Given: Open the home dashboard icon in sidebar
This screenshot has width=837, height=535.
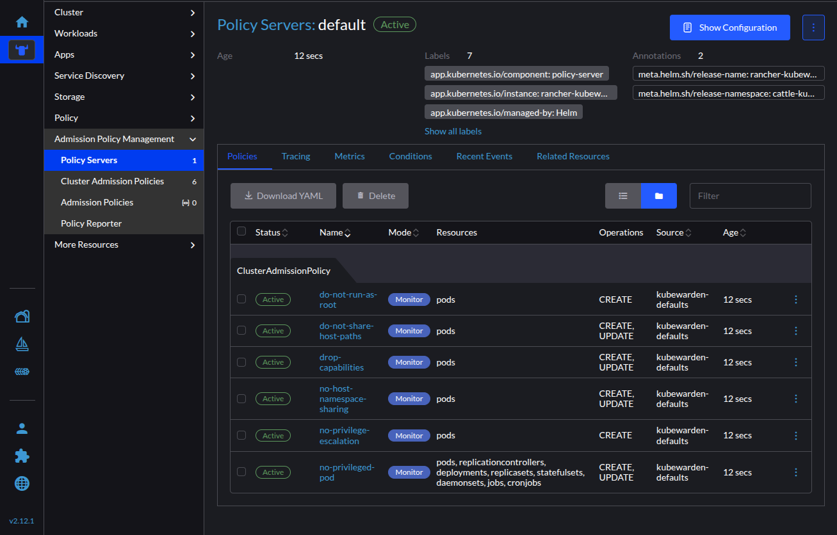Looking at the screenshot, I should tap(22, 20).
